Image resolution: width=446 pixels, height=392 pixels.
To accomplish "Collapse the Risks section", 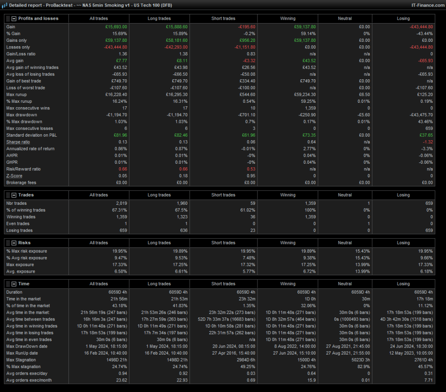I will point(14,243).
